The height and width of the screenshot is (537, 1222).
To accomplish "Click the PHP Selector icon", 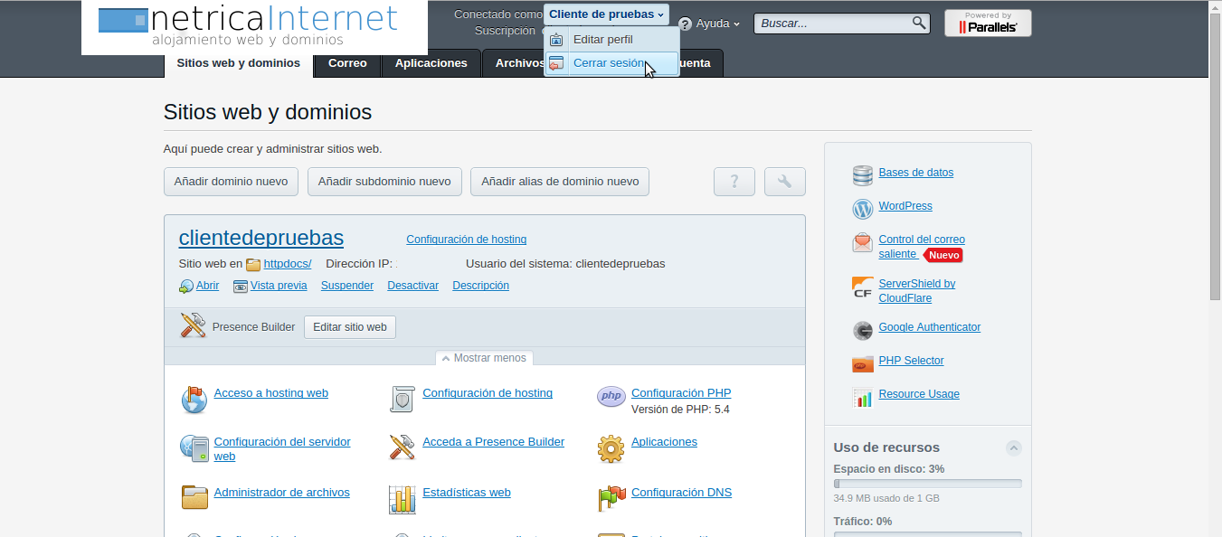I will click(x=862, y=363).
